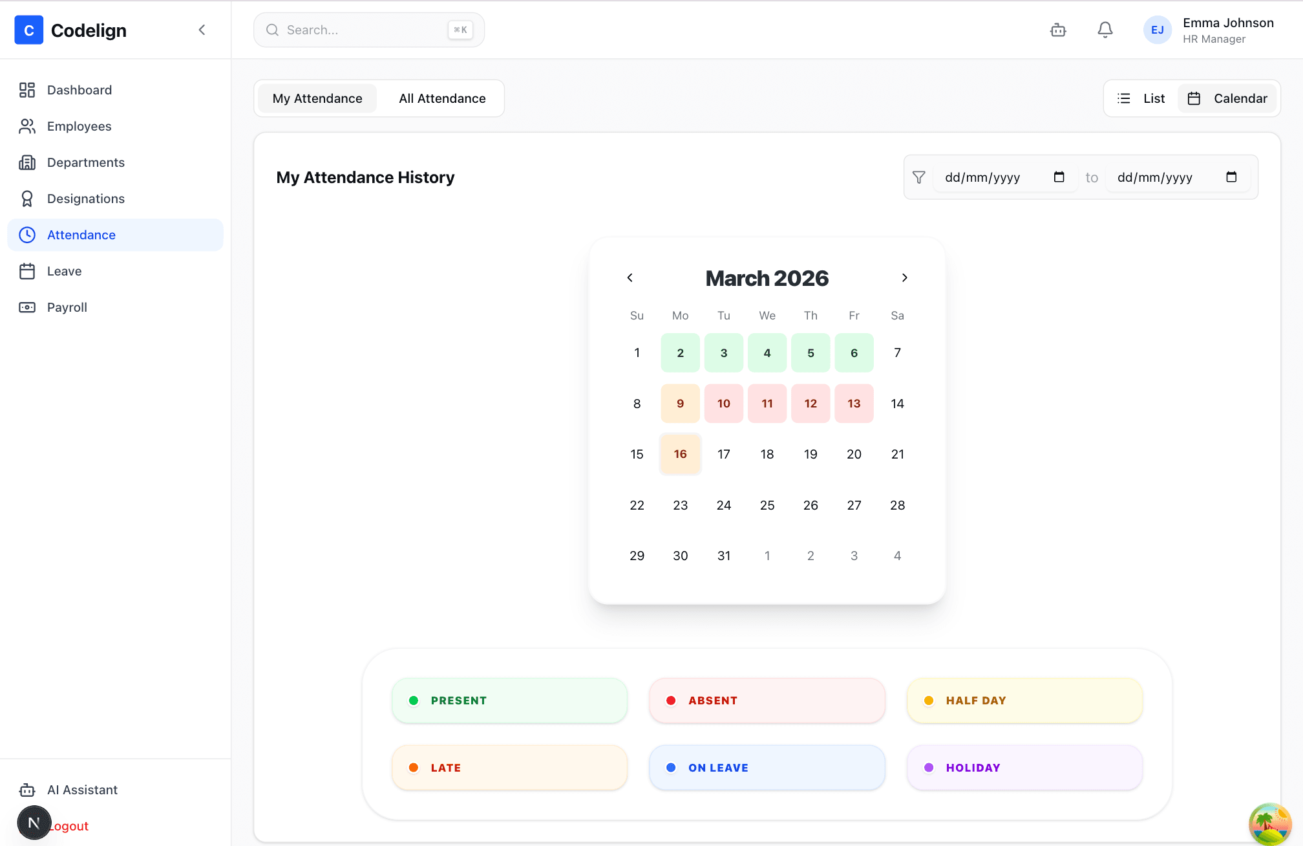
Task: Collapse the sidebar with the chevron
Action: click(x=202, y=30)
